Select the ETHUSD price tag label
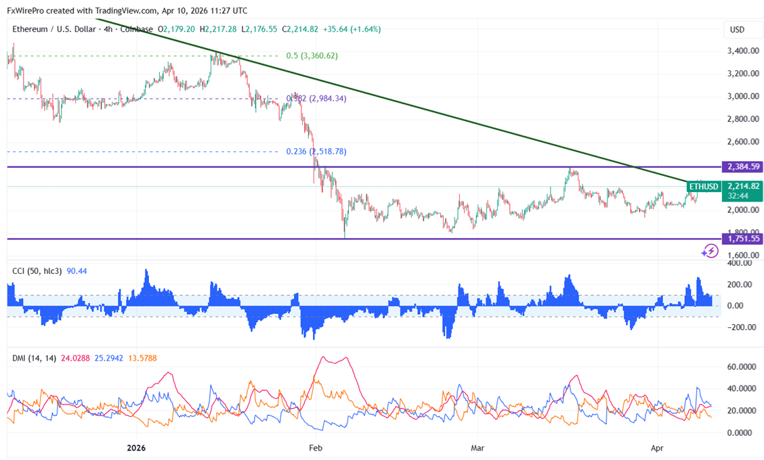This screenshot has width=764, height=460. 704,187
